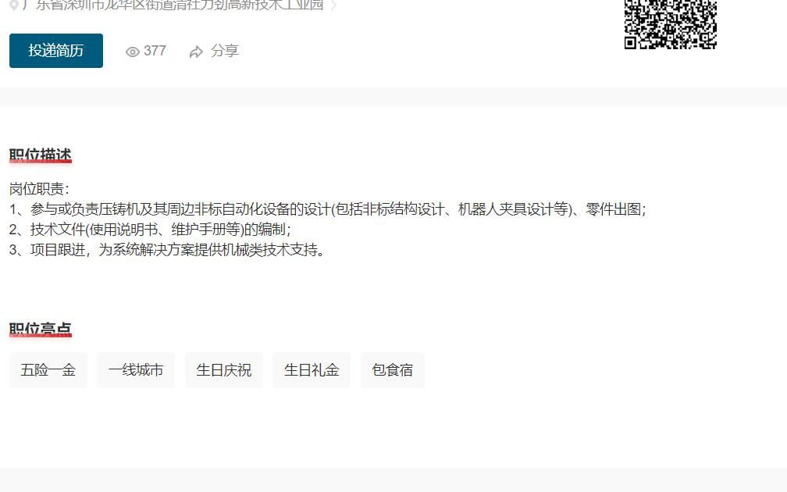The width and height of the screenshot is (787, 492).
Task: Click the 包食宿 tag
Action: click(393, 370)
